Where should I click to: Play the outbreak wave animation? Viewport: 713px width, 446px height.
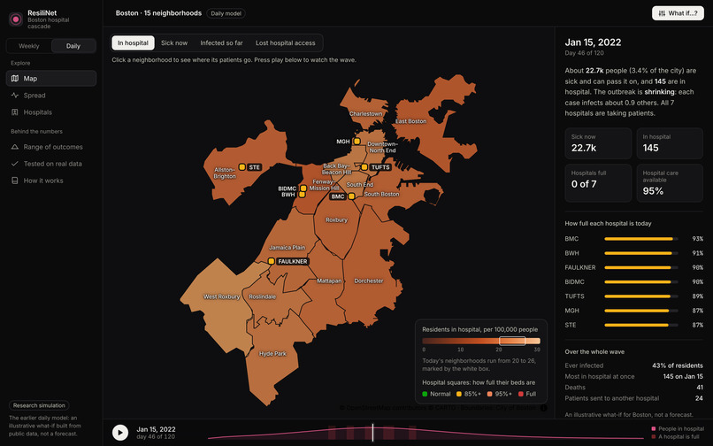click(120, 433)
